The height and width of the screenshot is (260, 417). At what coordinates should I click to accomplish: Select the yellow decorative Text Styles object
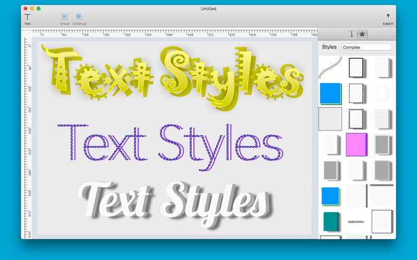(173, 77)
